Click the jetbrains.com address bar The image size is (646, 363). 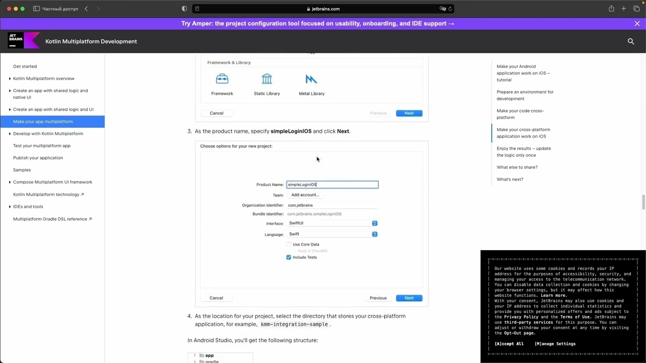(x=323, y=9)
